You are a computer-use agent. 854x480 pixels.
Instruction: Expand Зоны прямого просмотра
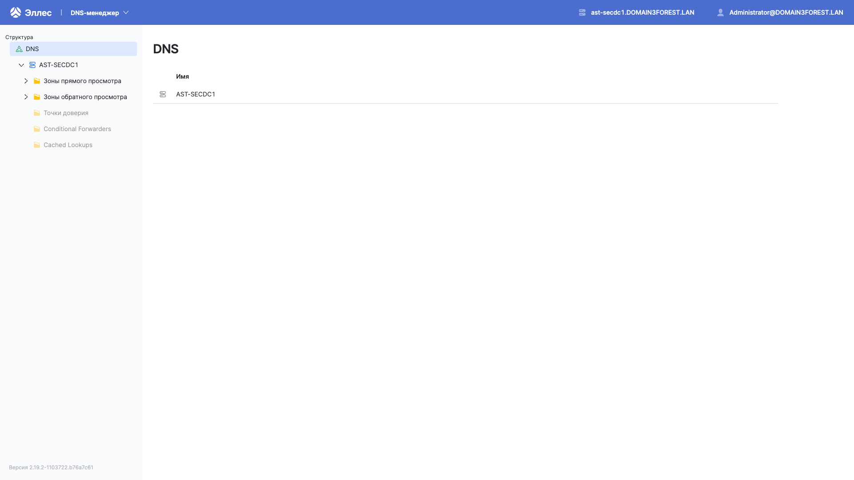pyautogui.click(x=25, y=81)
